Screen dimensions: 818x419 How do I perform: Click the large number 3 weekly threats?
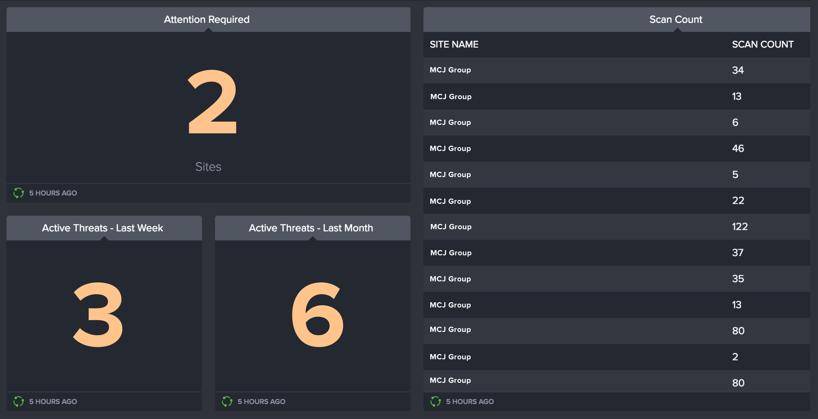[98, 314]
